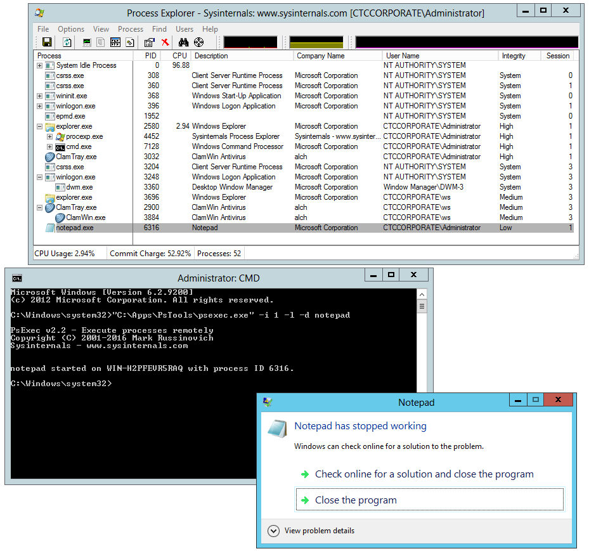Open the Process menu
589x551 pixels.
131,29
